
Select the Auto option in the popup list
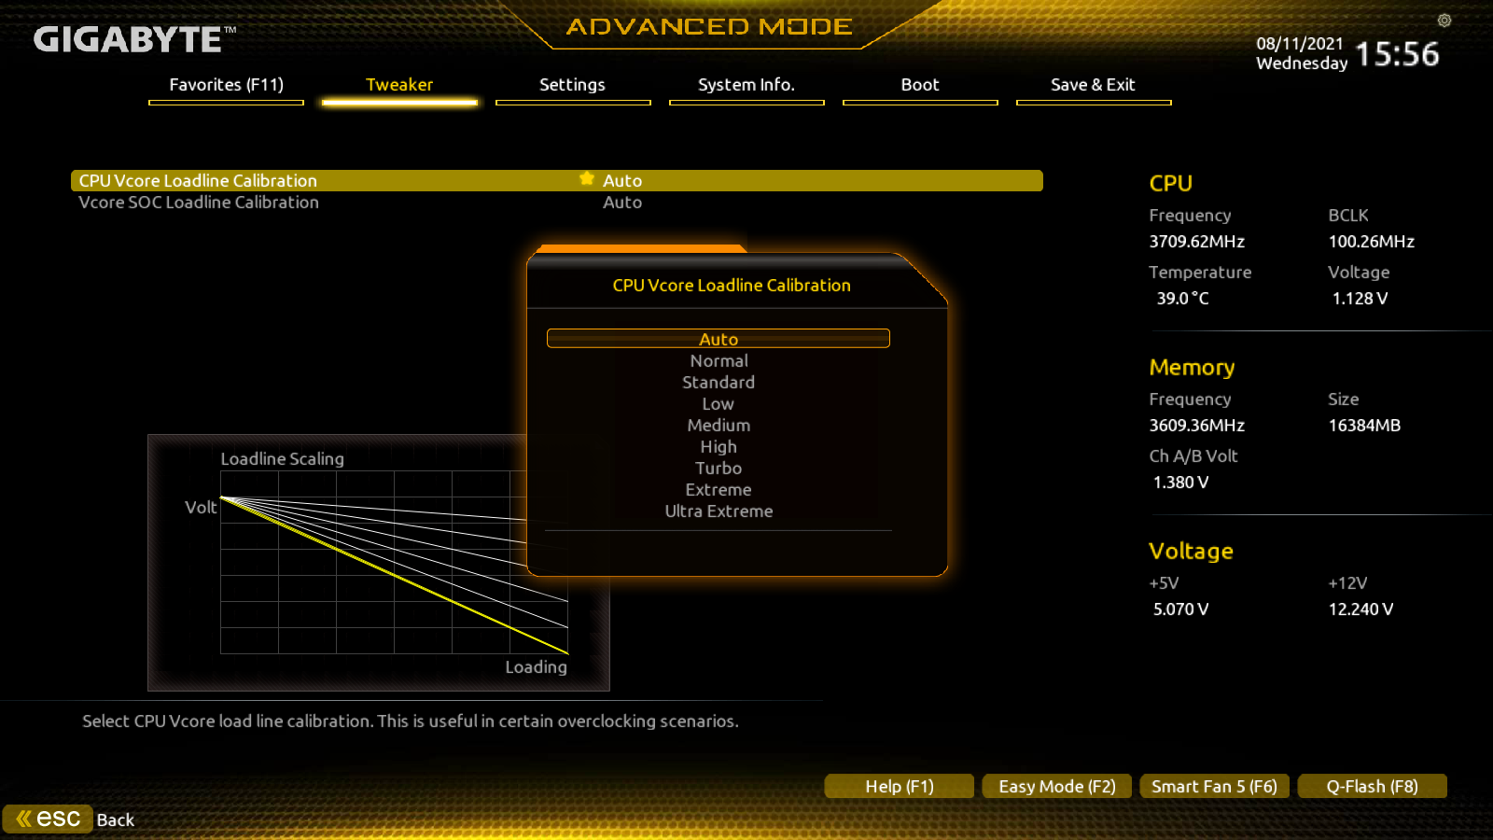click(x=719, y=339)
